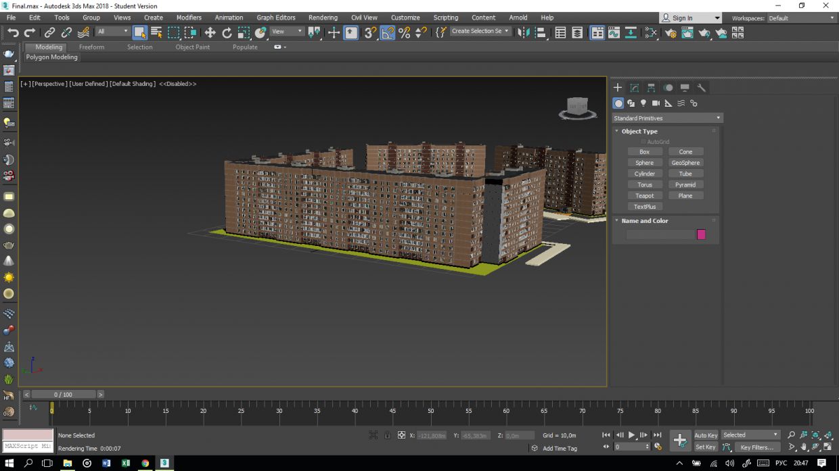Screen dimensions: 839x471
Task: Click the TextPlus primitive button
Action: (x=645, y=207)
